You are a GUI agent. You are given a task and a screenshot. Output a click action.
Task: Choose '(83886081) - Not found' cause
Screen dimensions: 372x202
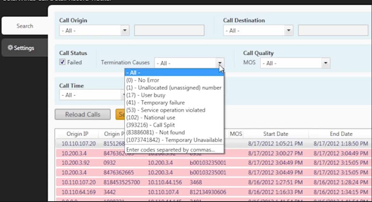(x=174, y=132)
